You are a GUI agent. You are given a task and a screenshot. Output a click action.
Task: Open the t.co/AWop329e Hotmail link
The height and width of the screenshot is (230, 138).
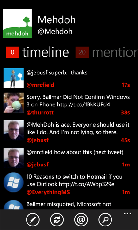87,184
